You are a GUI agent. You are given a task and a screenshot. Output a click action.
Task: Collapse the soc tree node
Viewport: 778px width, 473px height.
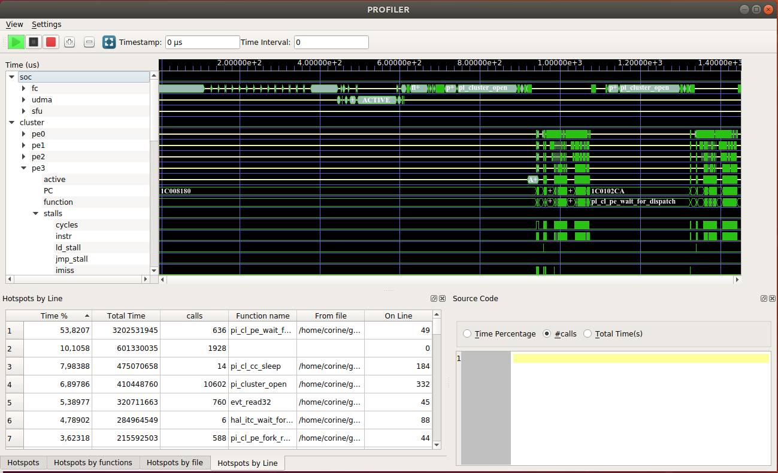11,77
